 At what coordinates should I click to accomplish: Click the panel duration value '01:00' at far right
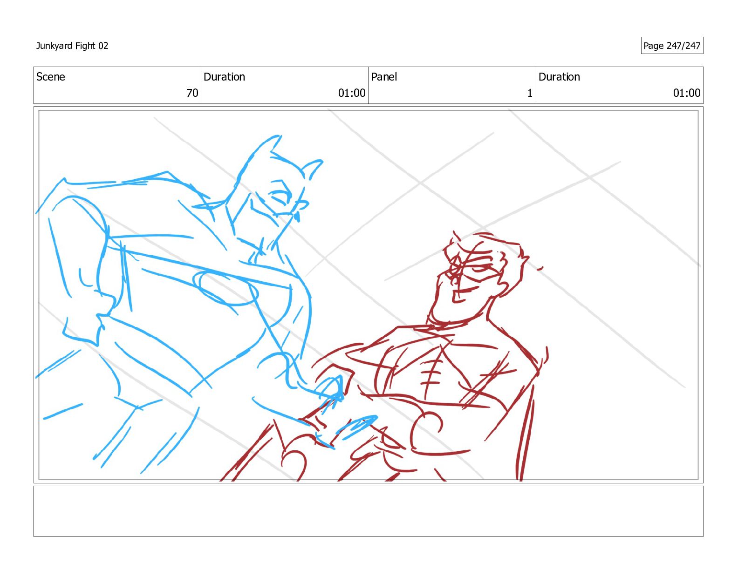[687, 93]
